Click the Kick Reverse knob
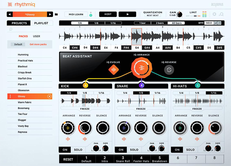The width and height of the screenshot is (231, 166). click(x=85, y=128)
